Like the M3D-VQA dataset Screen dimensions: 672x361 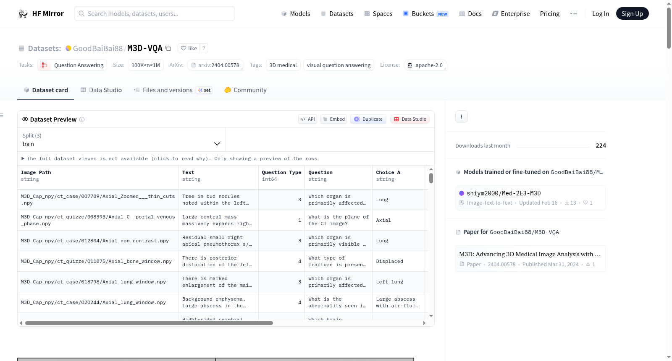pos(189,48)
